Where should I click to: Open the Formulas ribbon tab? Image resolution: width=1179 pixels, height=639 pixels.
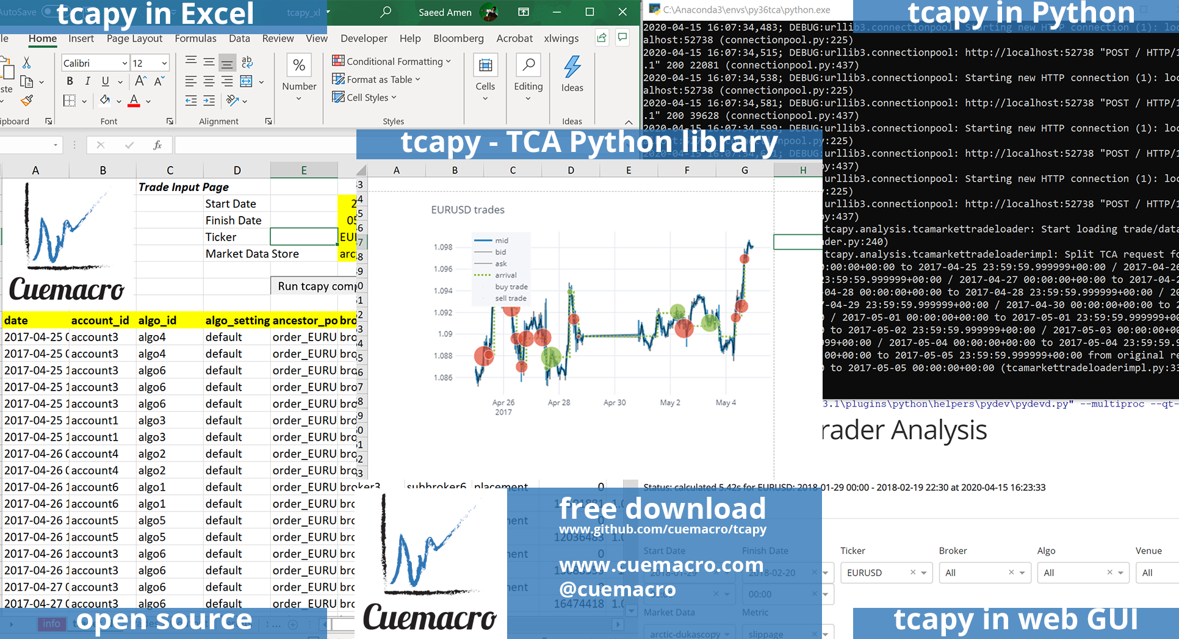(195, 38)
